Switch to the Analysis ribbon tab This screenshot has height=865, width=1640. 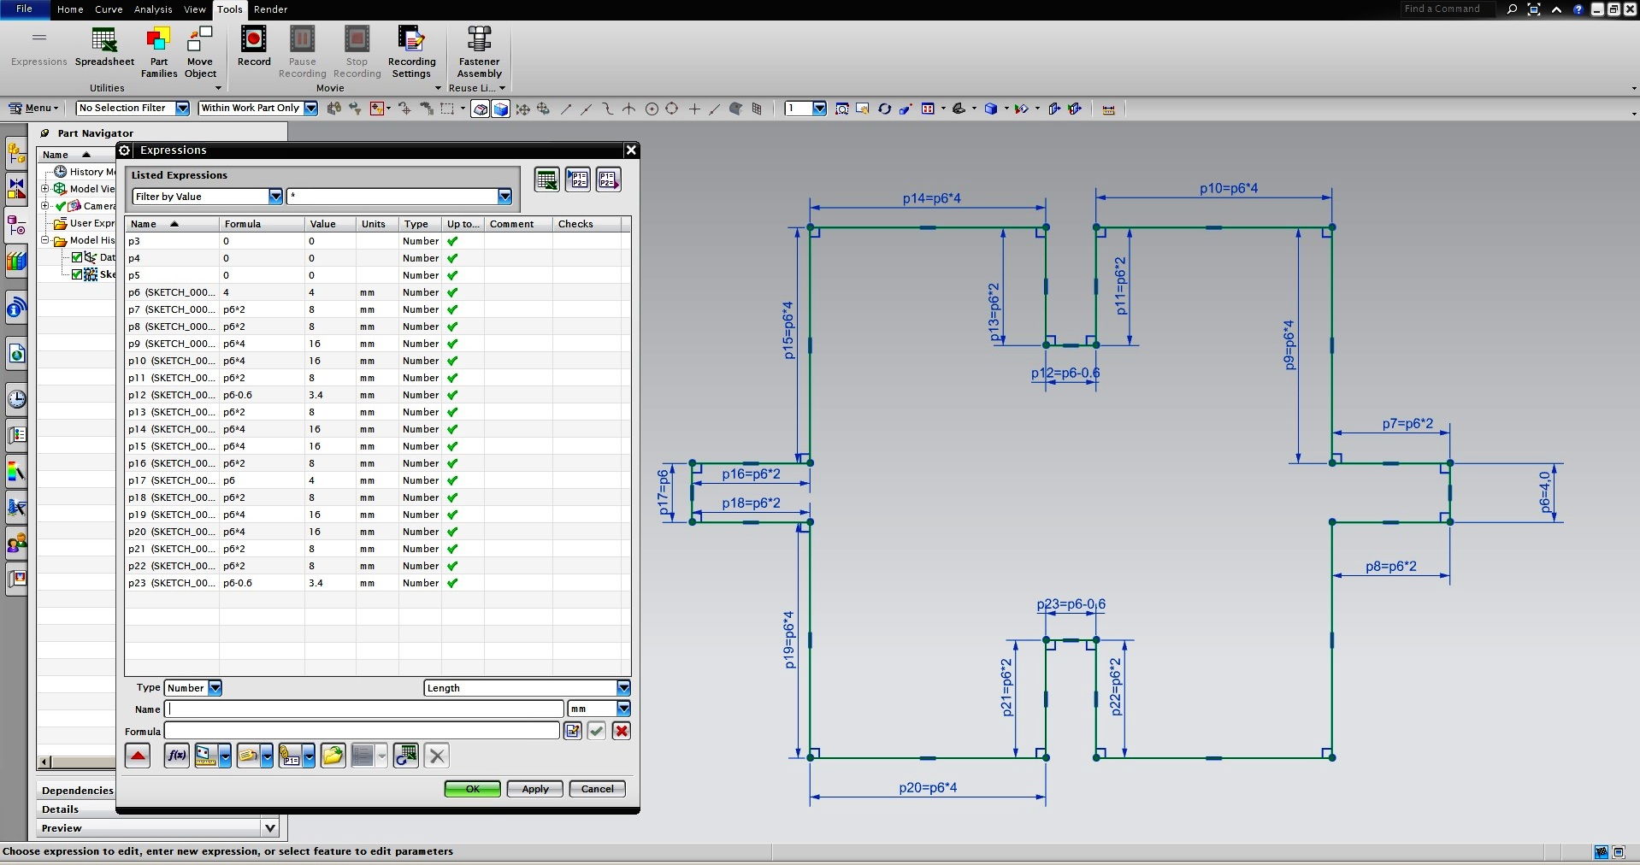pos(153,9)
